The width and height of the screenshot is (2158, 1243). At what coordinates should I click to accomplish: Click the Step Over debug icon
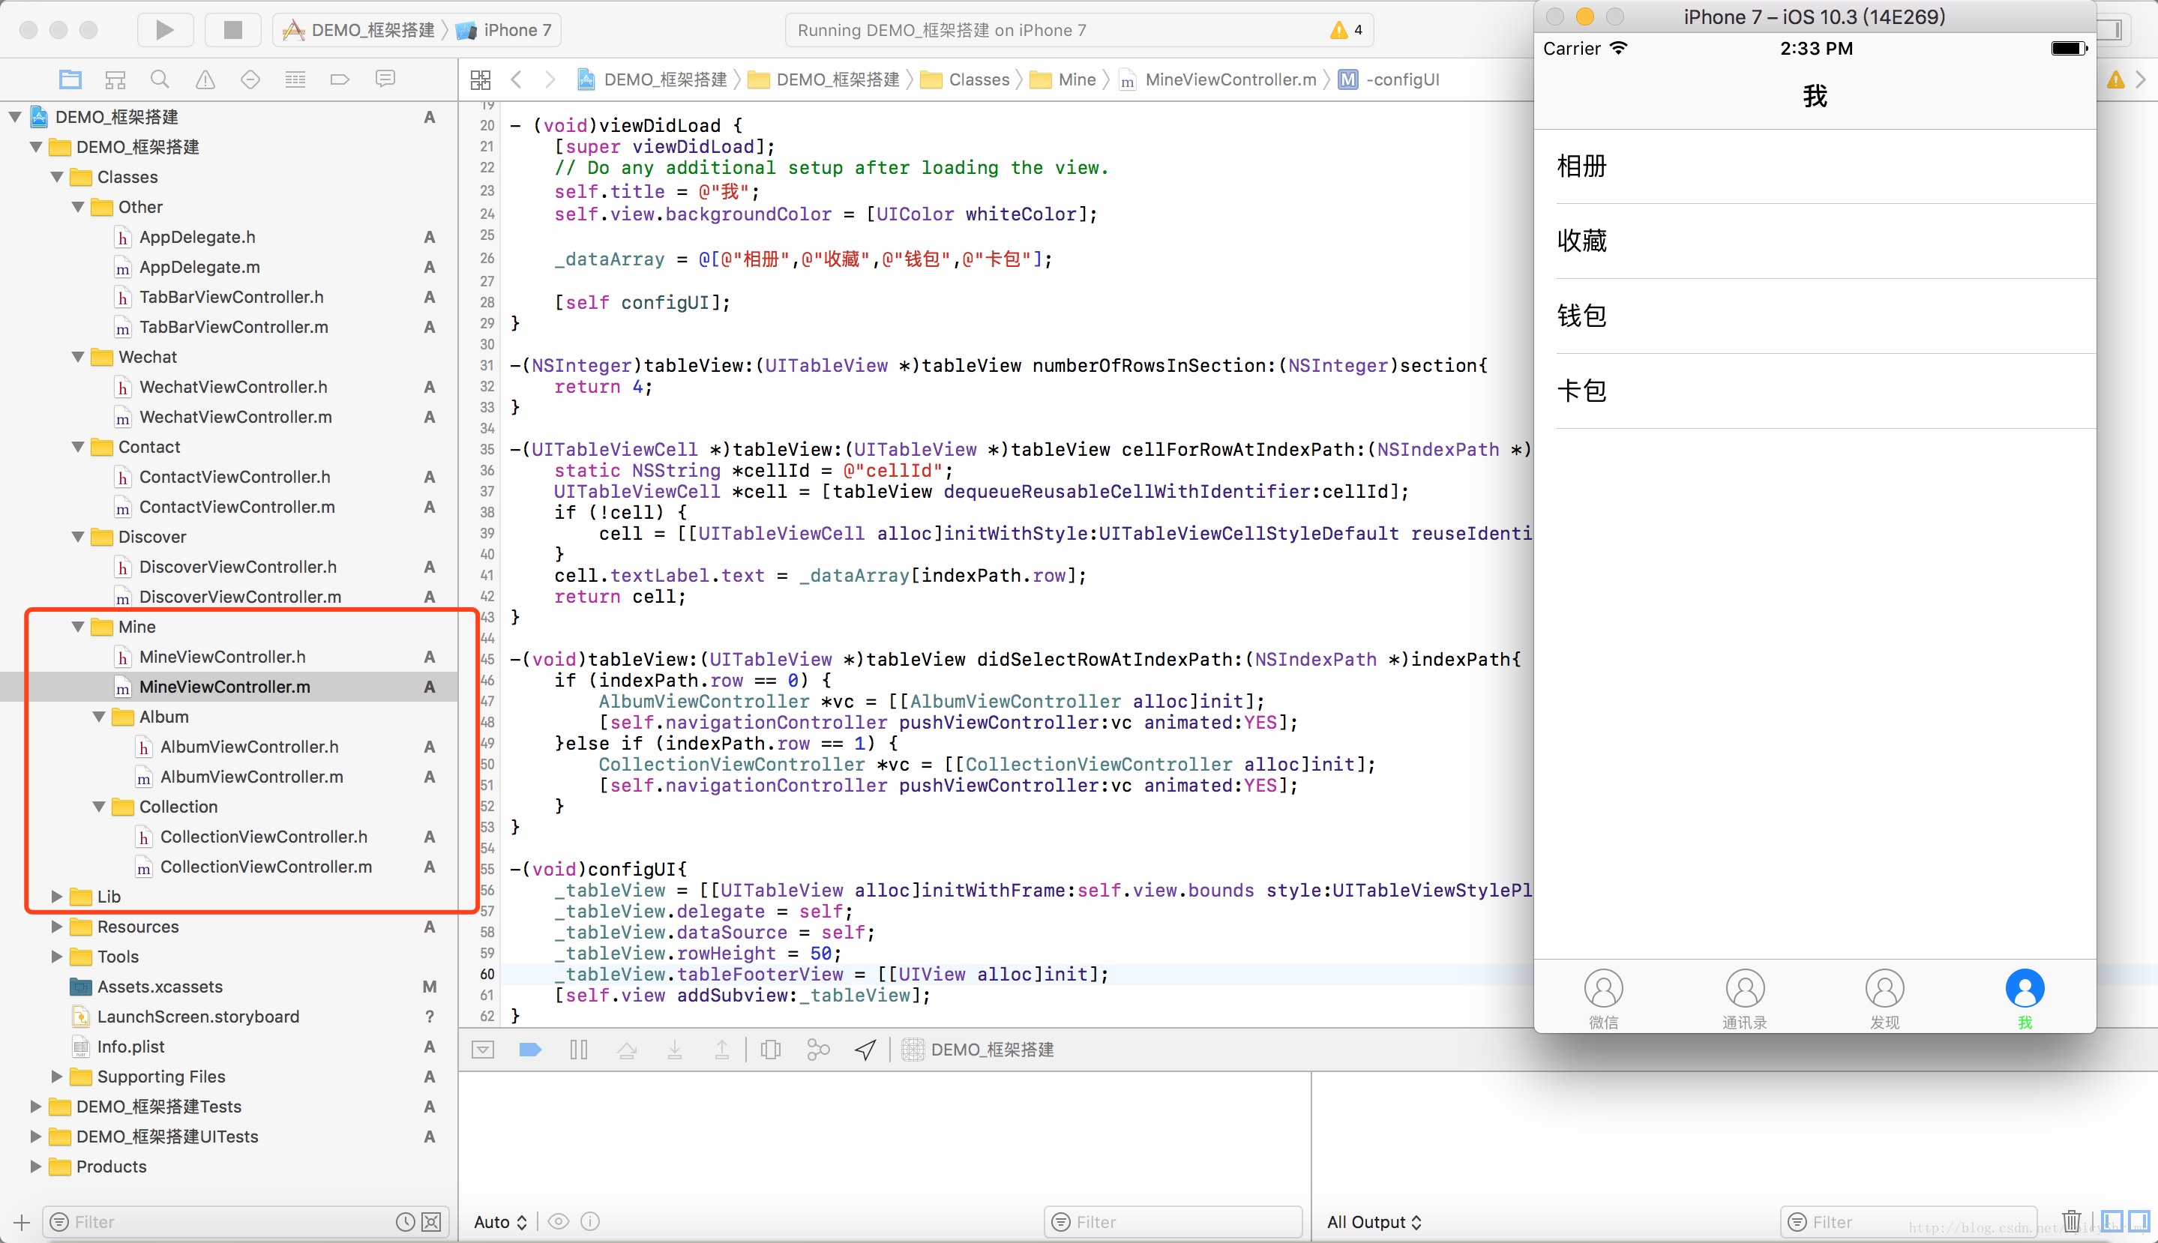pyautogui.click(x=627, y=1050)
